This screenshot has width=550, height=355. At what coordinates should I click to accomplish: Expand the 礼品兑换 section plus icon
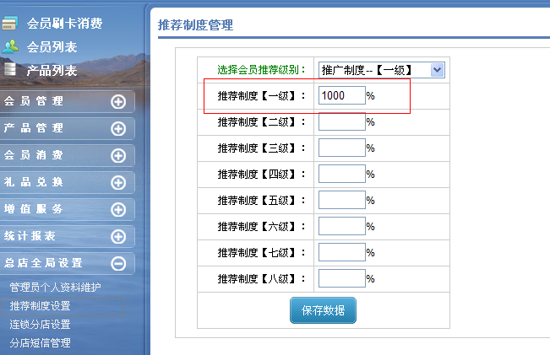(118, 183)
